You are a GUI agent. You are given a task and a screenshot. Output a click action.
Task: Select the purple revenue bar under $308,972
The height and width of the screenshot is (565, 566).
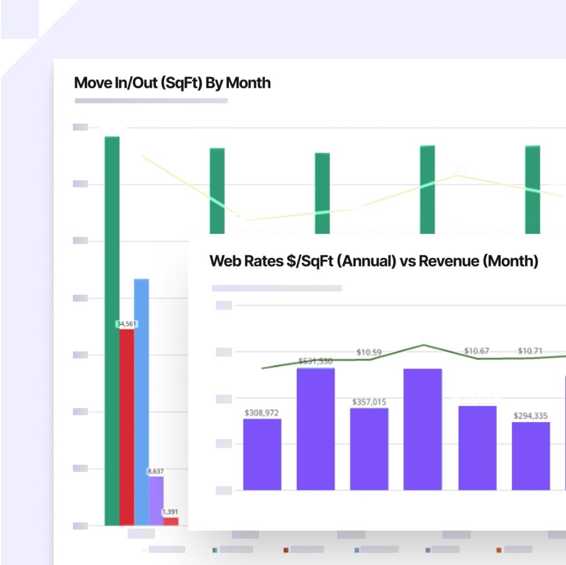[262, 454]
